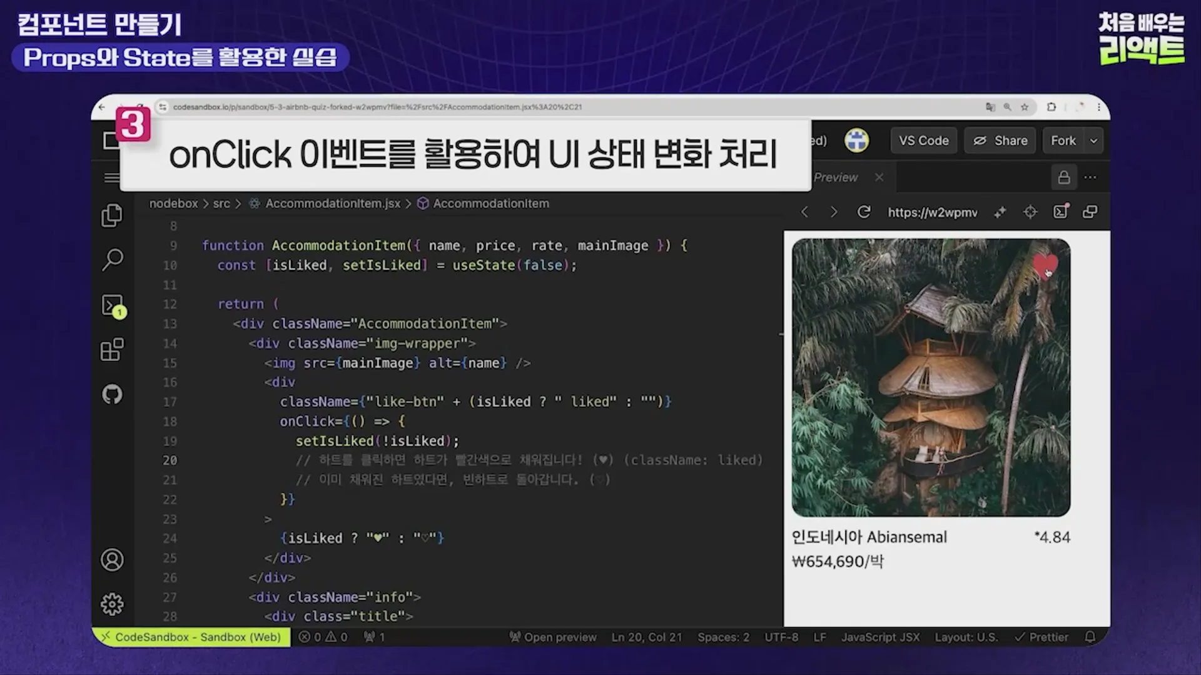Click the VS Code button

[x=923, y=141]
